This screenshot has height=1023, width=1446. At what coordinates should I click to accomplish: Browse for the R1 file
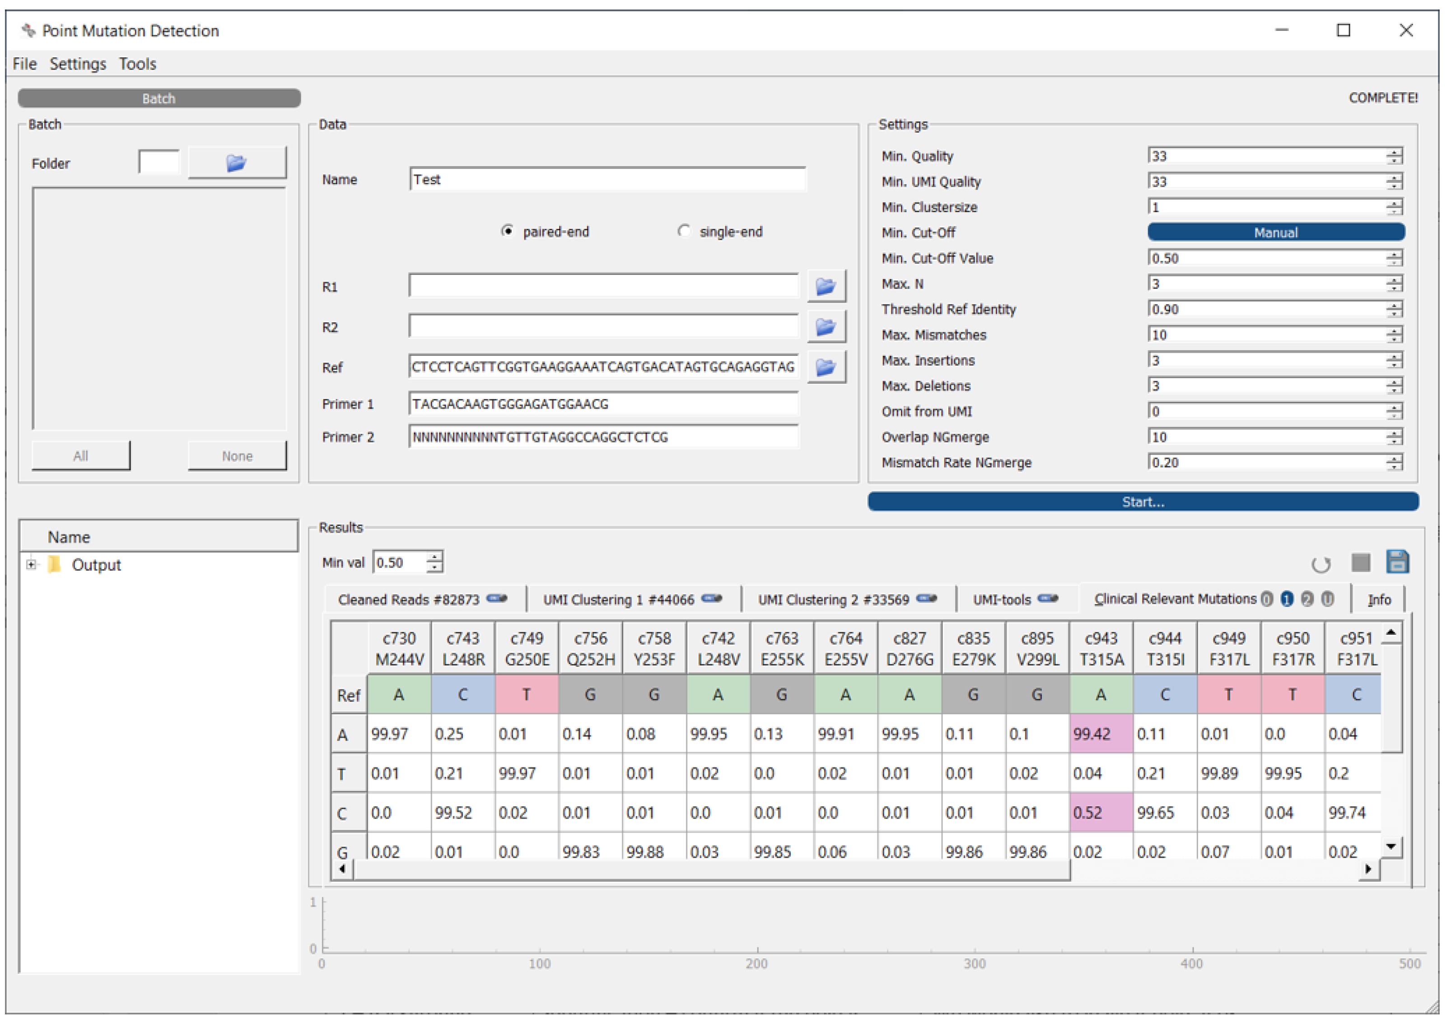coord(826,287)
